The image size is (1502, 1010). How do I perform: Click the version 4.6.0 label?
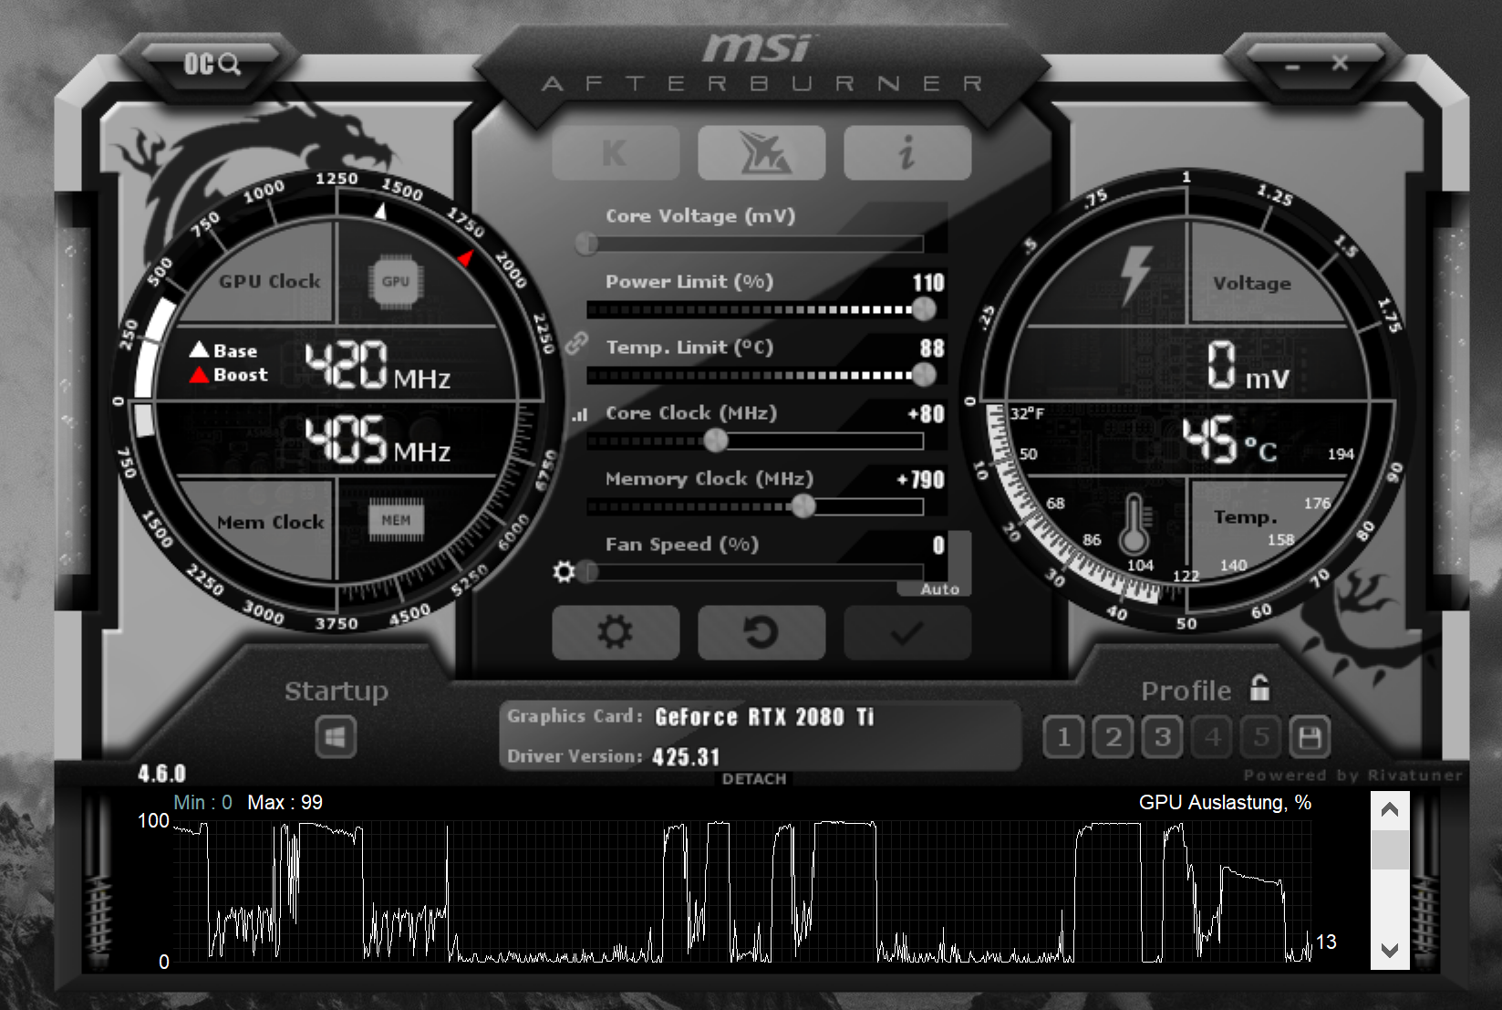[162, 775]
